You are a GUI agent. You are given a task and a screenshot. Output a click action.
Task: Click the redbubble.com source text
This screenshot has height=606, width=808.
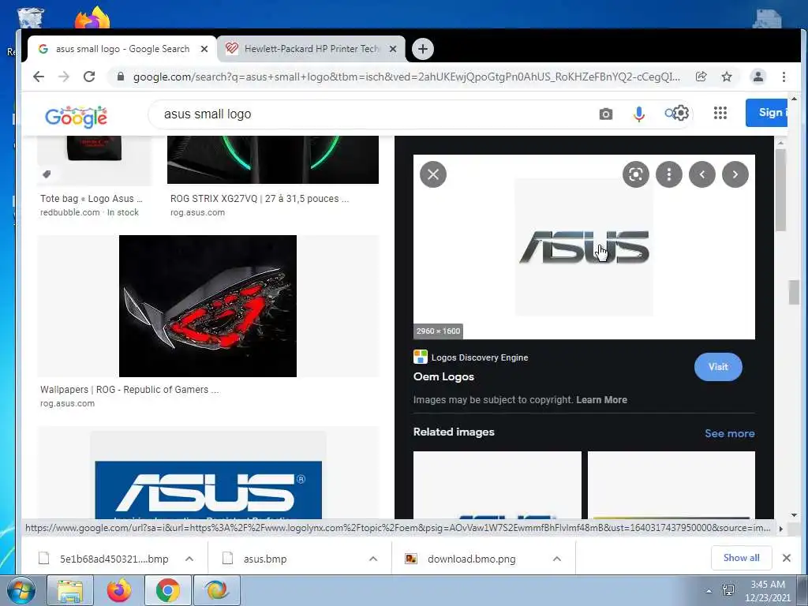click(70, 212)
